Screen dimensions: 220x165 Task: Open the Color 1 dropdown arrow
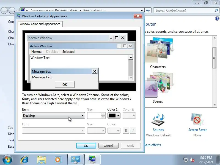tap(118, 116)
